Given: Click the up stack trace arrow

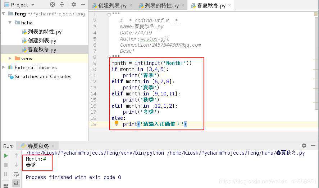Looking at the screenshot, I should pos(16,155).
